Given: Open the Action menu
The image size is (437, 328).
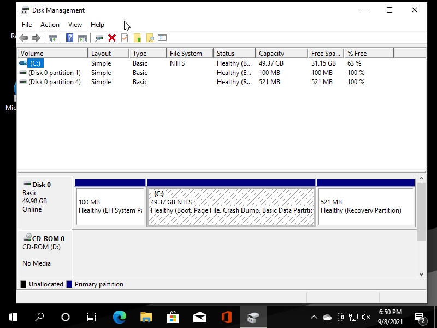Looking at the screenshot, I should tap(50, 25).
